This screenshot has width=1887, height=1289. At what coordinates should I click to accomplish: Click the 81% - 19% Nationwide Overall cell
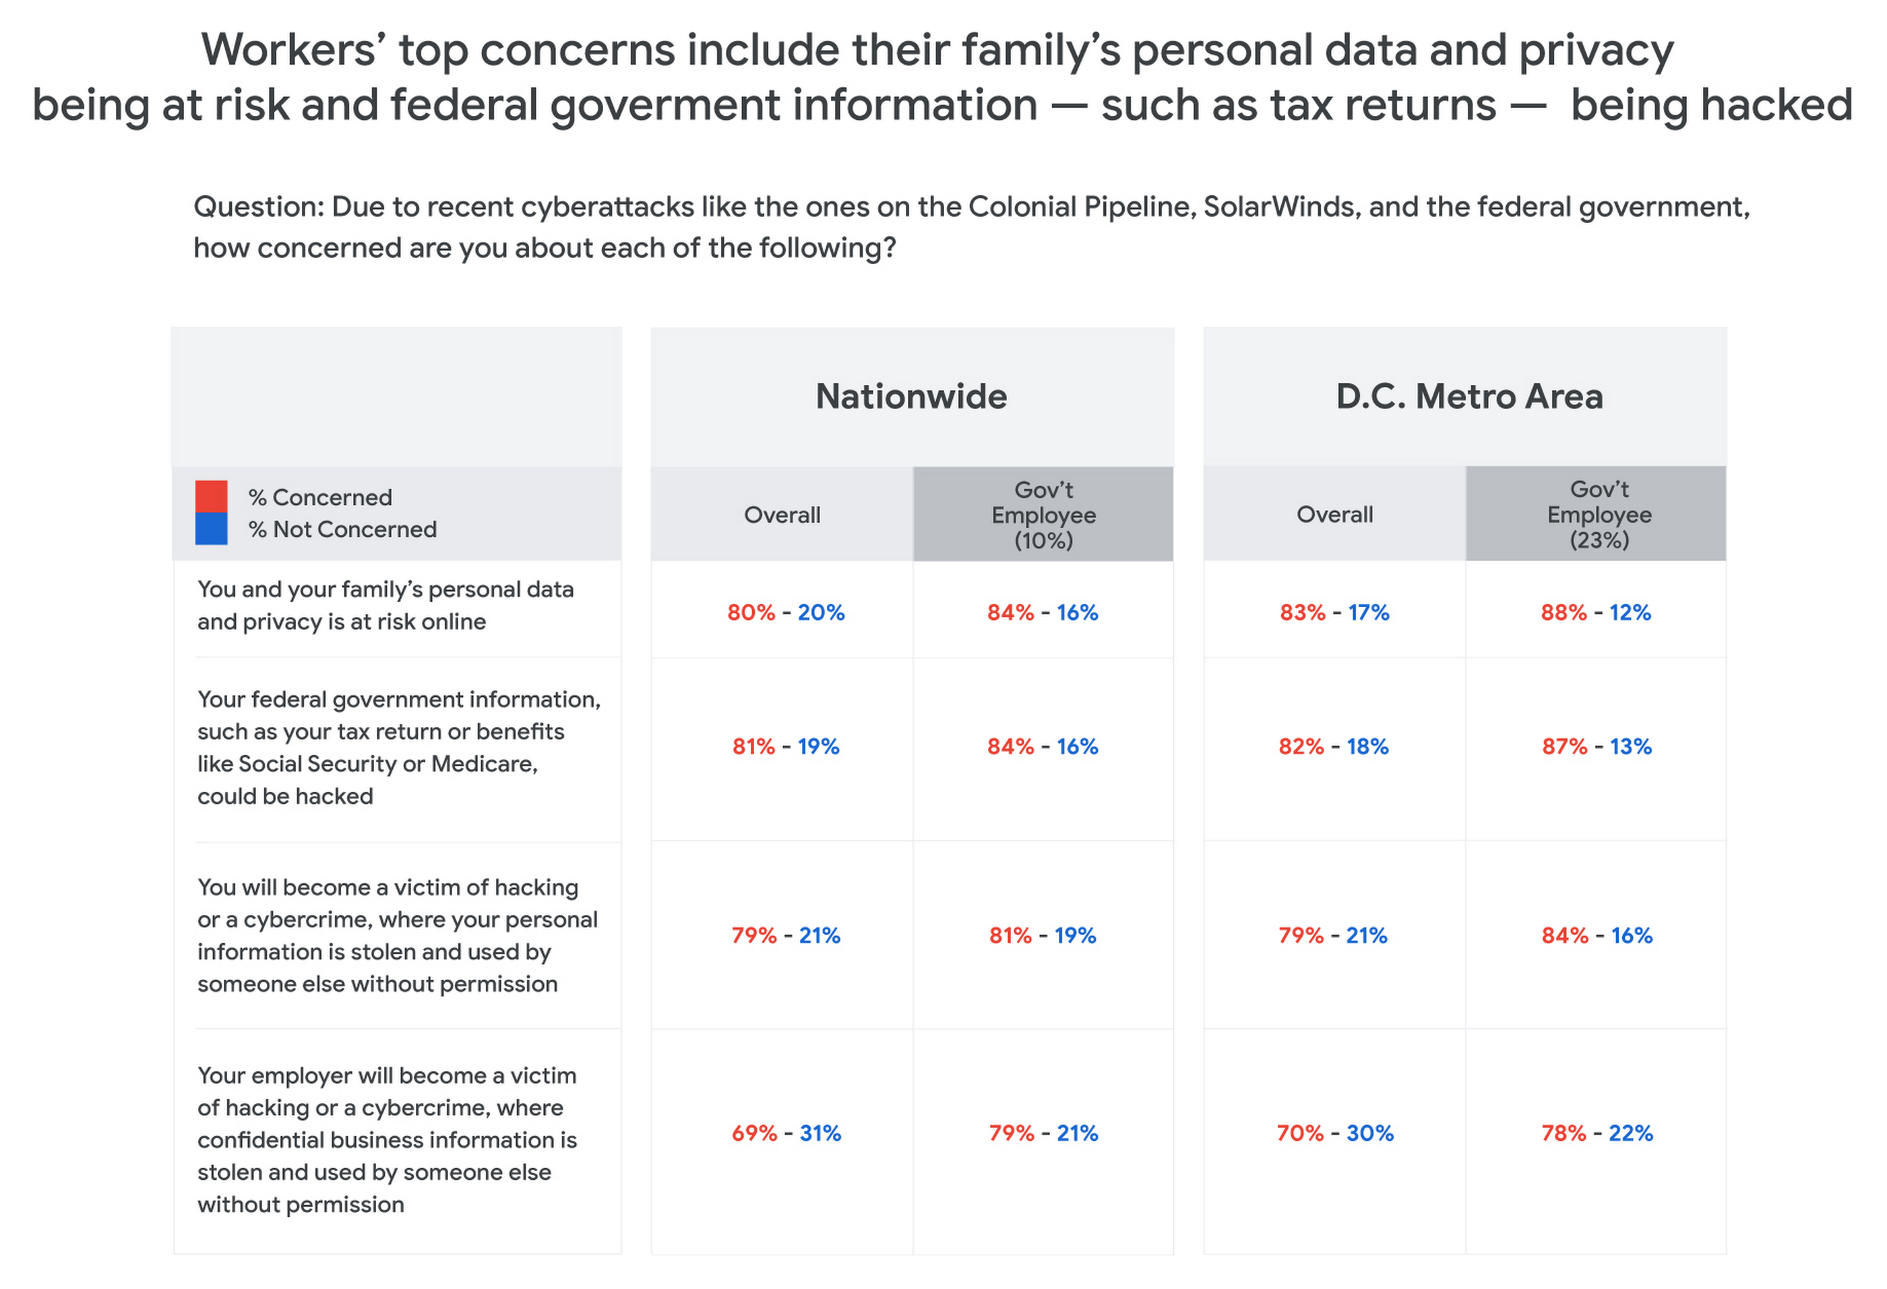tap(785, 746)
